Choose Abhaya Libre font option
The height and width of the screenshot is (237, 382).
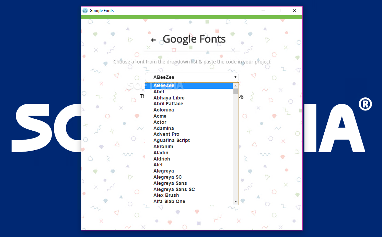click(189, 98)
